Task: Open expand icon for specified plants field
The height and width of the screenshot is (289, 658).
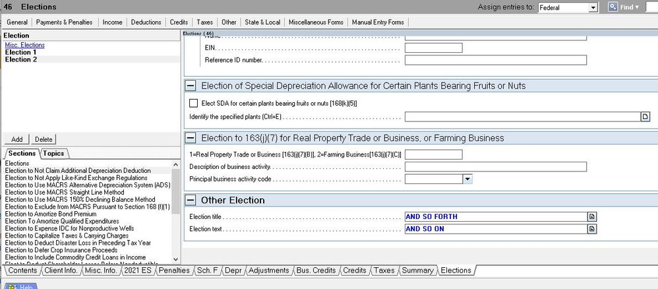Action: [x=645, y=117]
